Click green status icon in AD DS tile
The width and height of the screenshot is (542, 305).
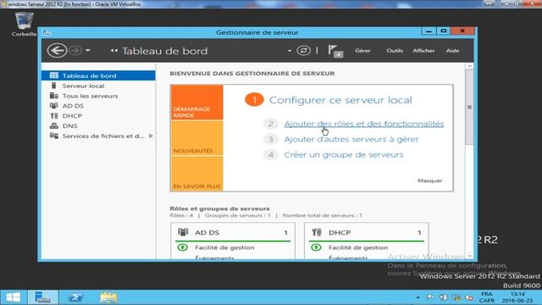coord(182,247)
